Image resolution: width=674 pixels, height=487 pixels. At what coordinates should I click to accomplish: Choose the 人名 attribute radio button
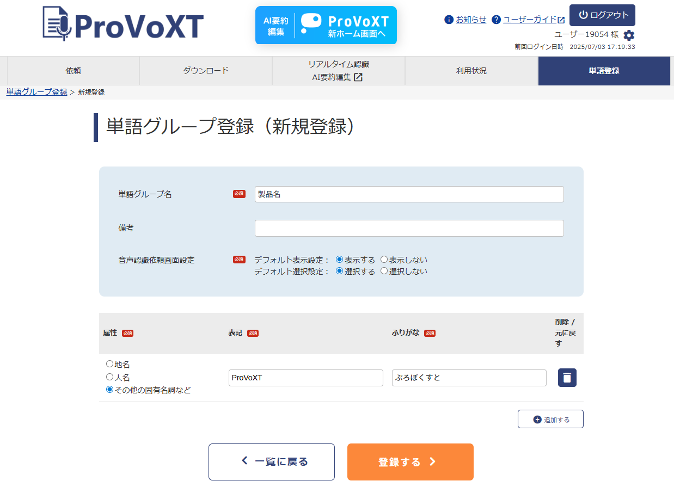pos(110,377)
